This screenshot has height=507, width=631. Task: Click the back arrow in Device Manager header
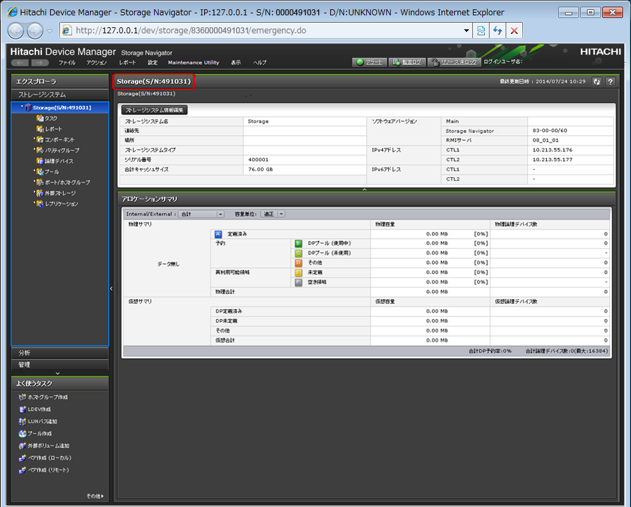(x=20, y=63)
